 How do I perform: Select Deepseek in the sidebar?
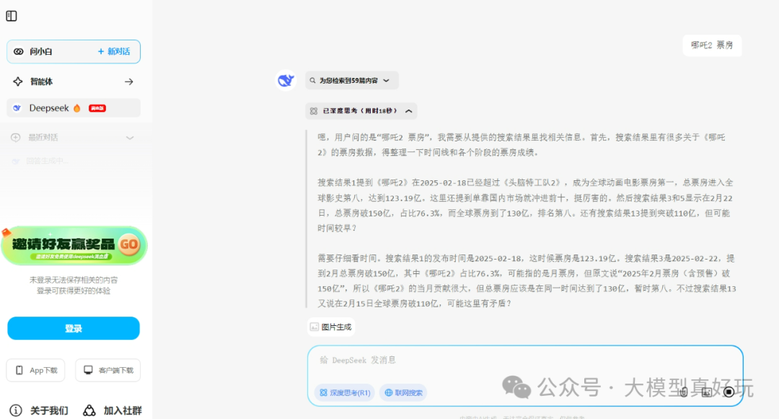[74, 108]
